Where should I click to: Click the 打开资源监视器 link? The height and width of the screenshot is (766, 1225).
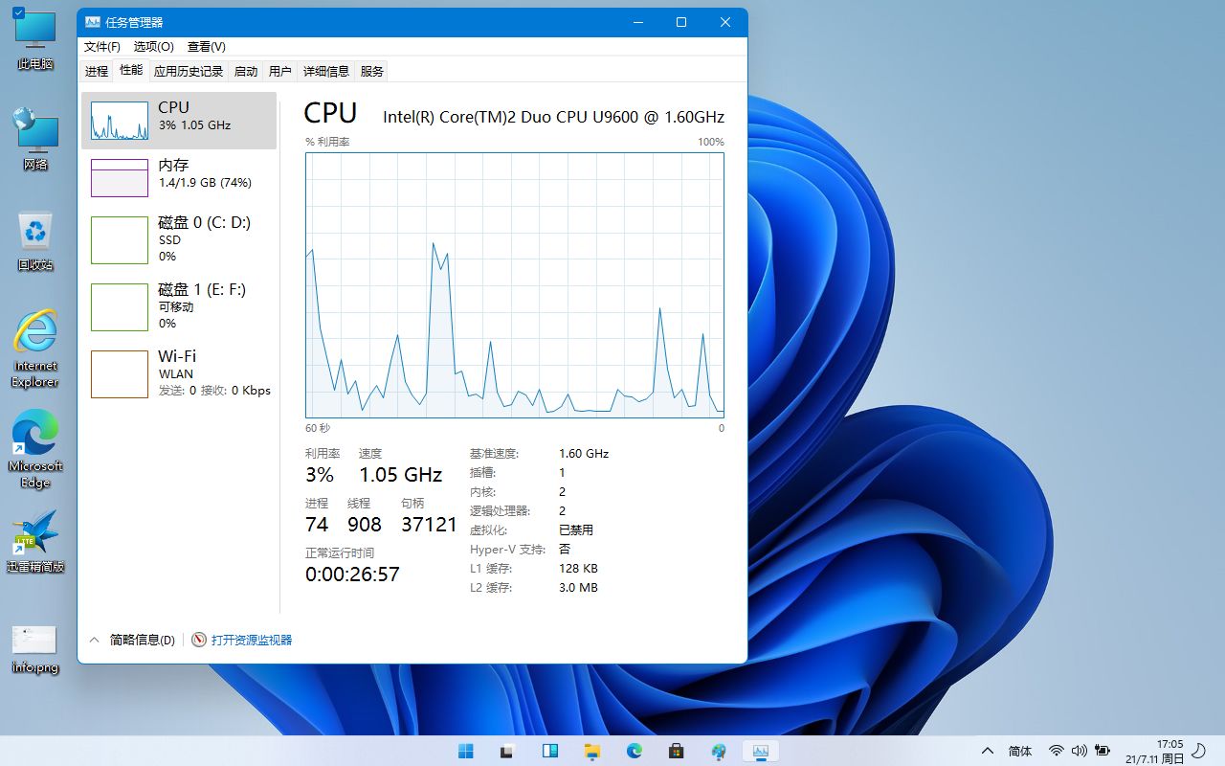click(x=252, y=640)
